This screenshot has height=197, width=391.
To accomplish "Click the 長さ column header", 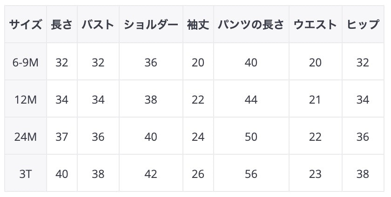I will click(x=62, y=25).
